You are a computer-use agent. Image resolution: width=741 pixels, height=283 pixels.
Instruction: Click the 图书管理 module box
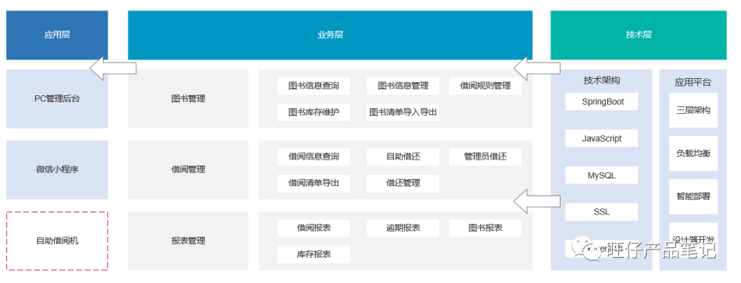(188, 99)
